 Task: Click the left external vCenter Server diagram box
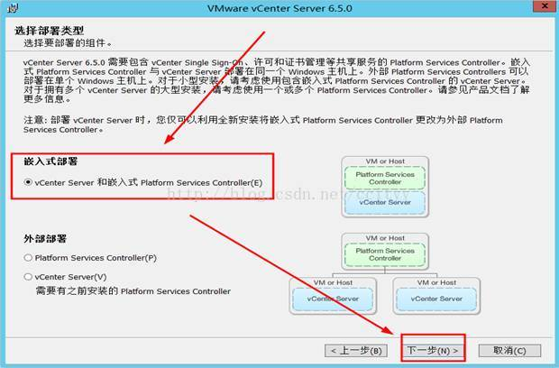click(333, 299)
